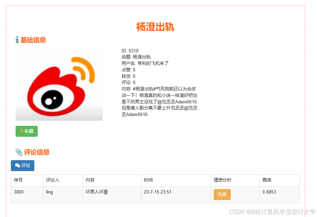Click the info icon beside 基础信息
Viewport: 317px width, 217px height.
coord(17,40)
